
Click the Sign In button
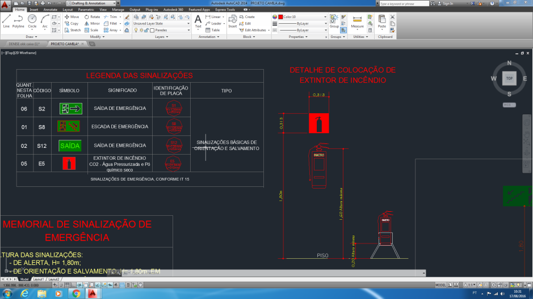tap(447, 3)
